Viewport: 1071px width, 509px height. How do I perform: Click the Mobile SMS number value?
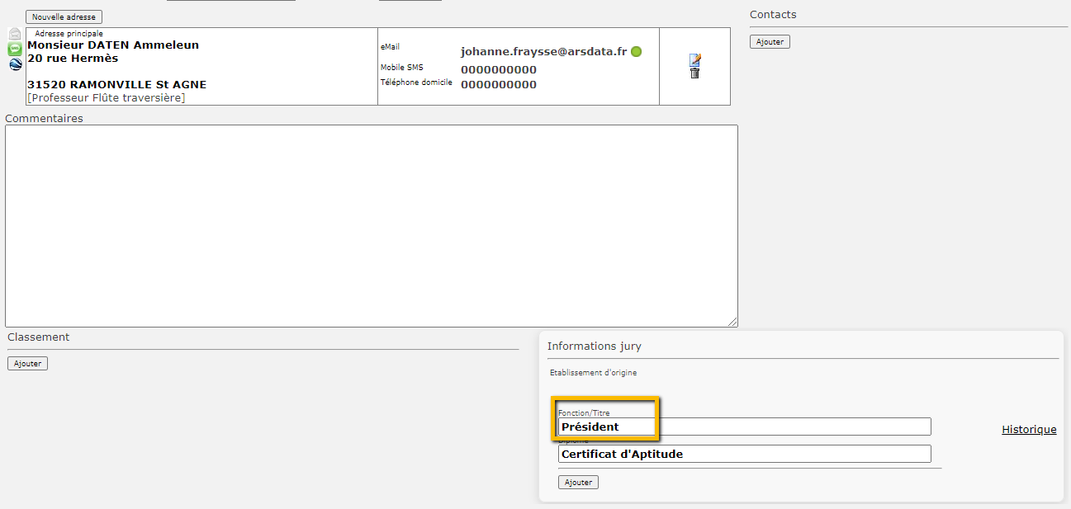(x=499, y=69)
